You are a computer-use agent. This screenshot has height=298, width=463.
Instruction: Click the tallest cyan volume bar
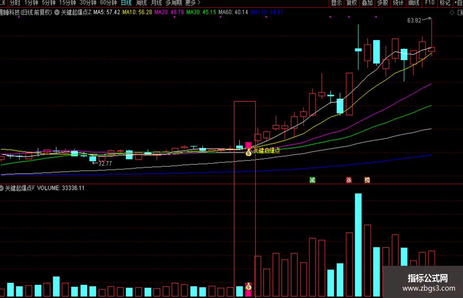coord(358,245)
